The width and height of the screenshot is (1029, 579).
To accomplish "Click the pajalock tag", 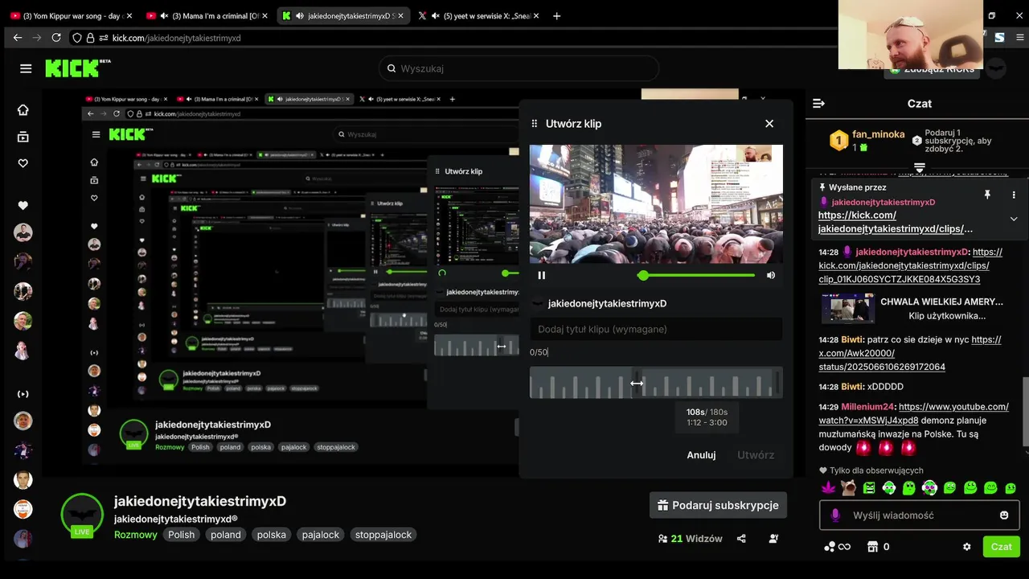I will 321,535.
